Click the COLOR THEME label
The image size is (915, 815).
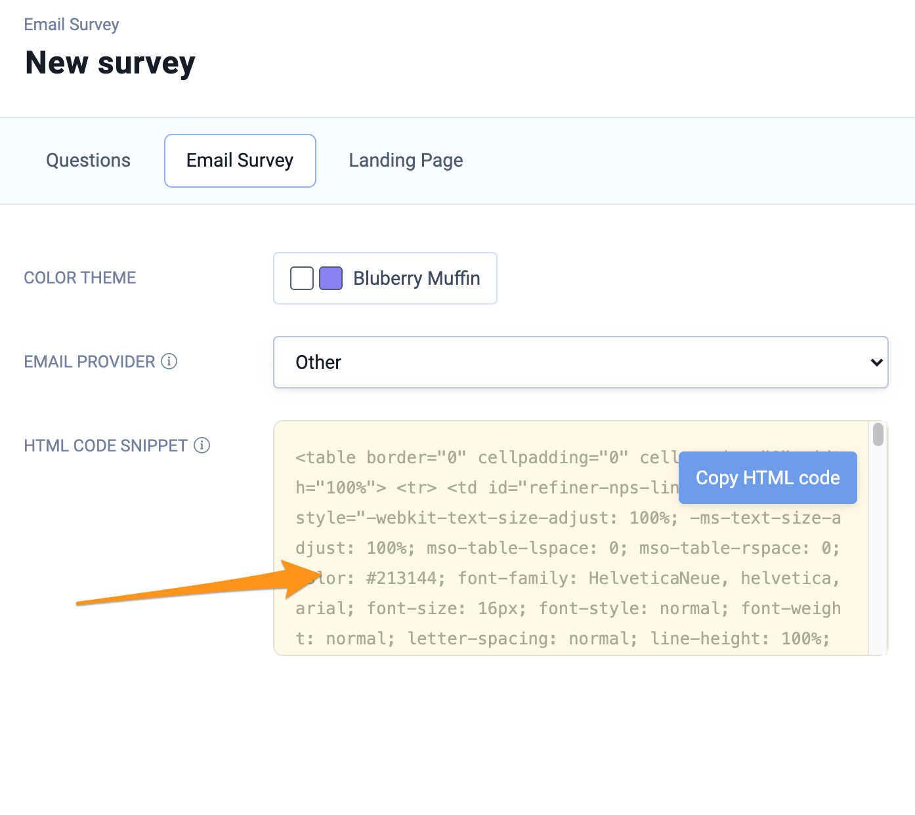pyautogui.click(x=80, y=278)
